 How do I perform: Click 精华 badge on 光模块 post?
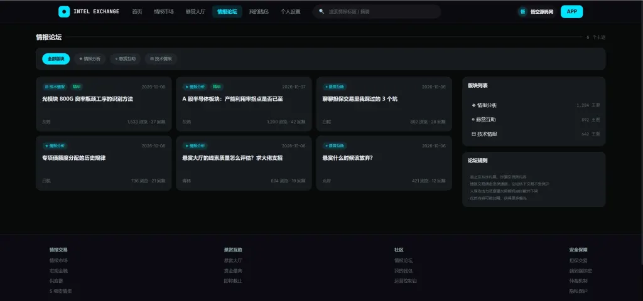(77, 87)
